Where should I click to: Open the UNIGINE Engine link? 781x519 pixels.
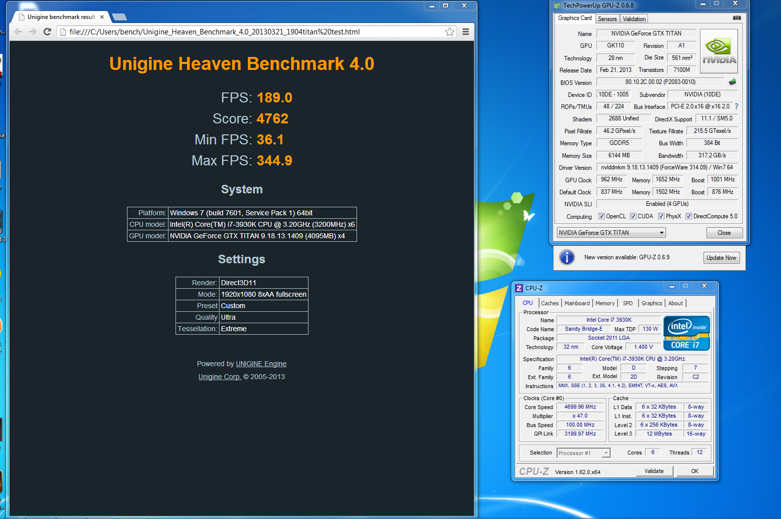tap(261, 364)
